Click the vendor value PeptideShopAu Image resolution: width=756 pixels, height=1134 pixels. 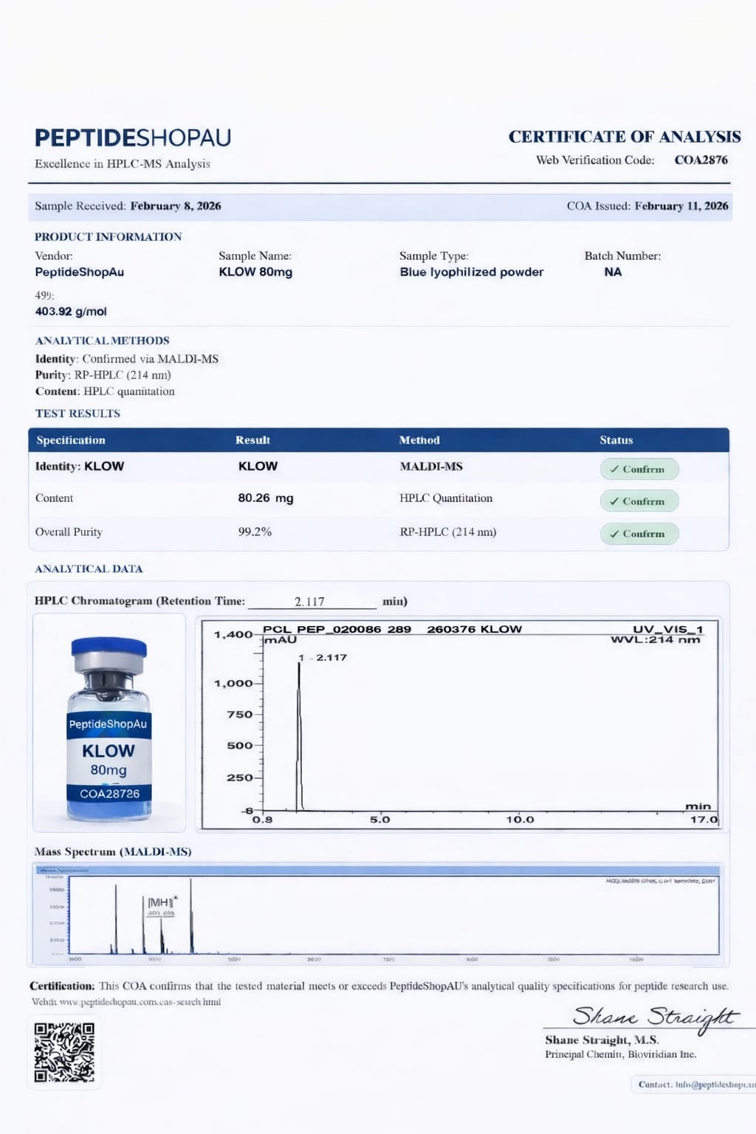click(79, 272)
